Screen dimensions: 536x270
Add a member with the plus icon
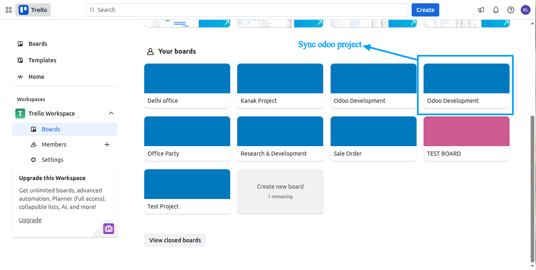coord(107,144)
